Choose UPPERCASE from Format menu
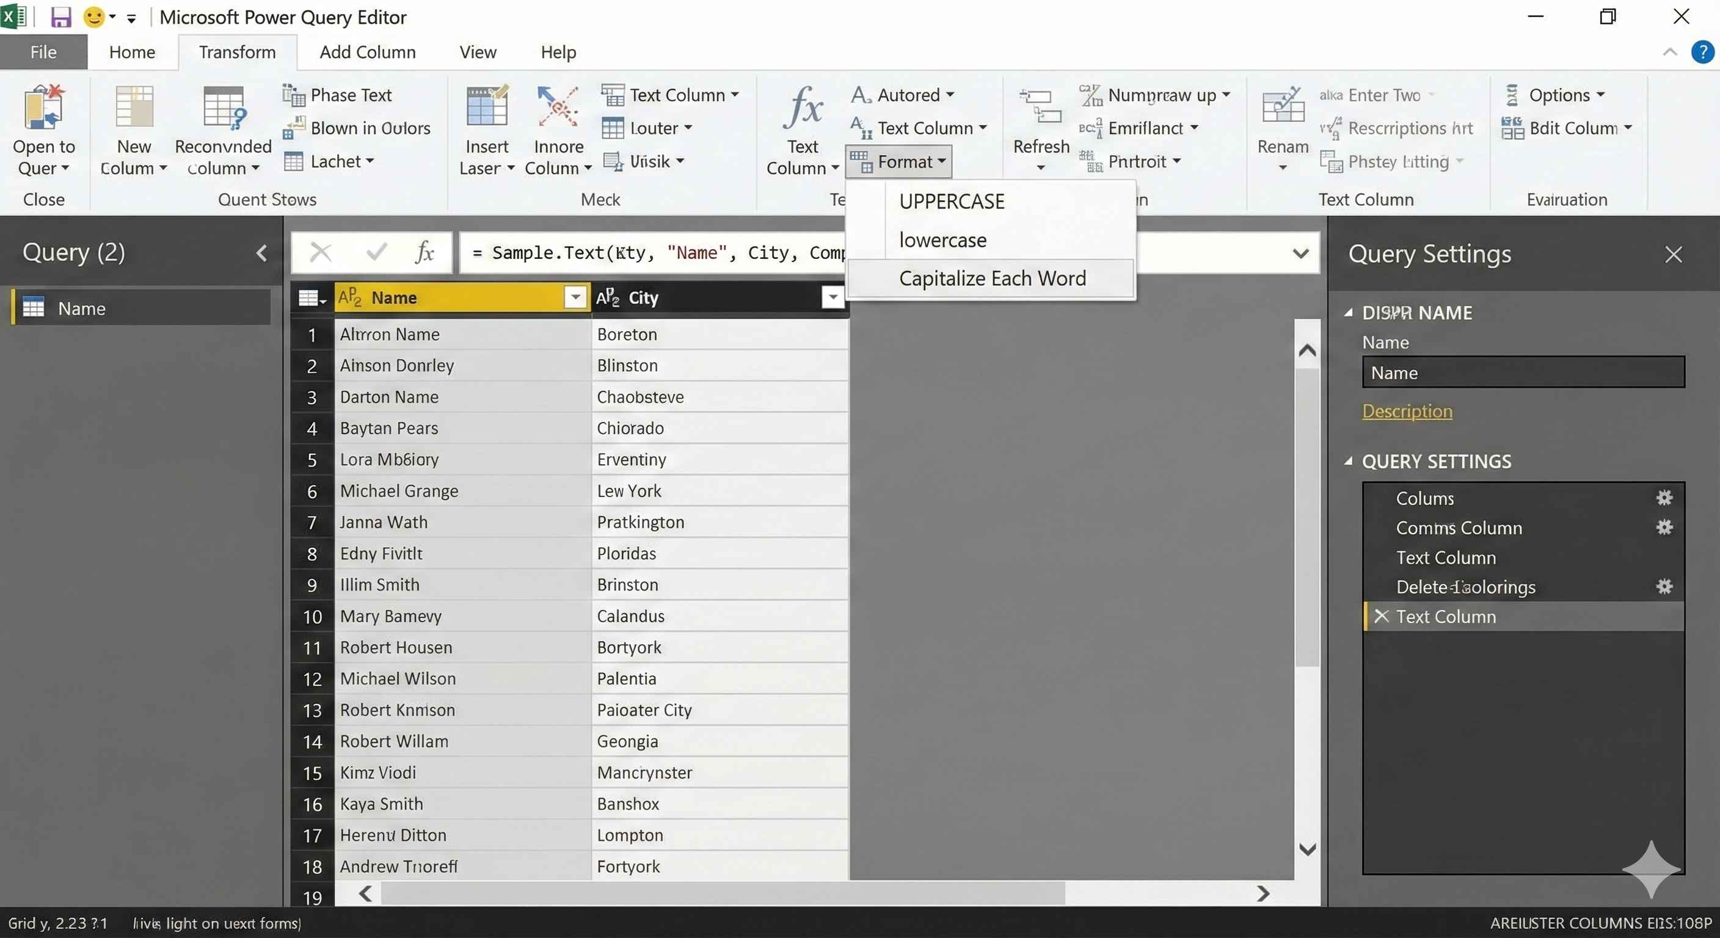 952,202
